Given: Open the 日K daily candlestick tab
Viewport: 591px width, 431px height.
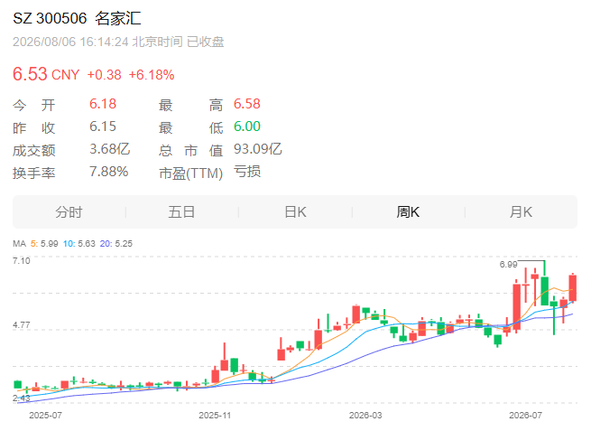Looking at the screenshot, I should point(295,212).
